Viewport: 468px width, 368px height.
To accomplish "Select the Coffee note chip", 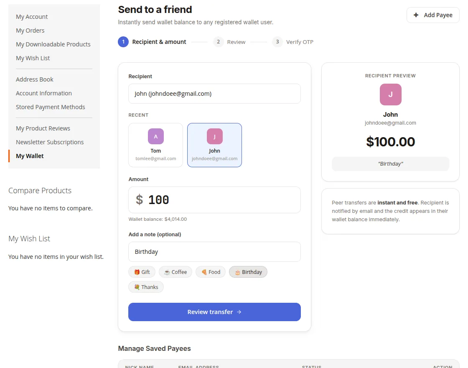I will (175, 272).
